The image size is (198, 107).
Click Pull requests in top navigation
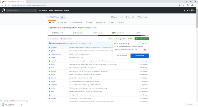(x=43, y=11)
